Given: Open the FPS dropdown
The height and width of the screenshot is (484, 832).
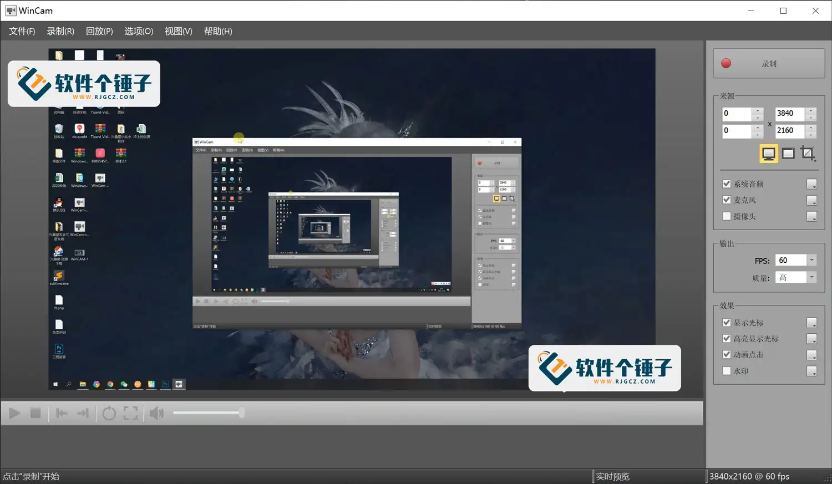Looking at the screenshot, I should click(811, 259).
